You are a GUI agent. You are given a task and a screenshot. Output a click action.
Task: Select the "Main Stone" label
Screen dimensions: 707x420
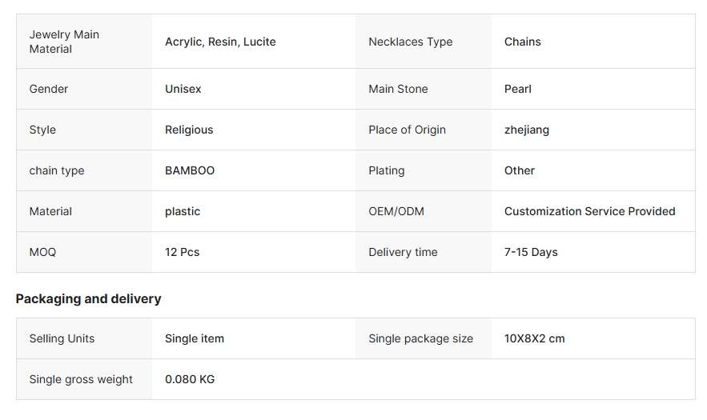(398, 89)
